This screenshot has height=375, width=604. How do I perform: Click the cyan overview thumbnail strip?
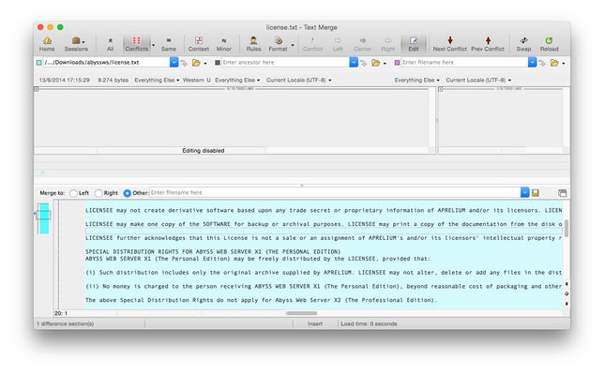pos(44,218)
